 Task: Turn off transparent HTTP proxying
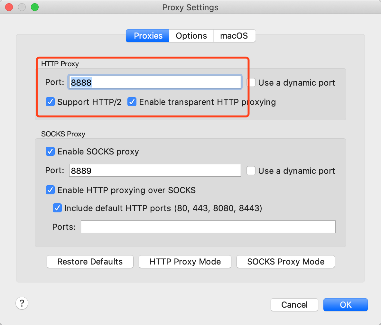pos(132,102)
